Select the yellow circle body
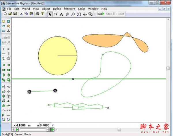The height and width of the screenshot is (136, 173). 58,56
